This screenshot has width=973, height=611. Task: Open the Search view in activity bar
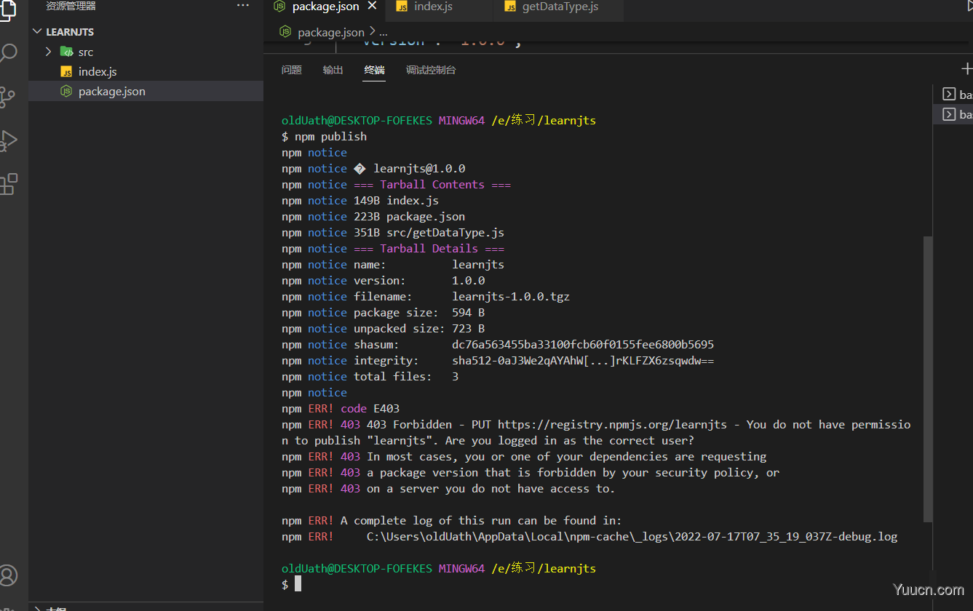9,53
